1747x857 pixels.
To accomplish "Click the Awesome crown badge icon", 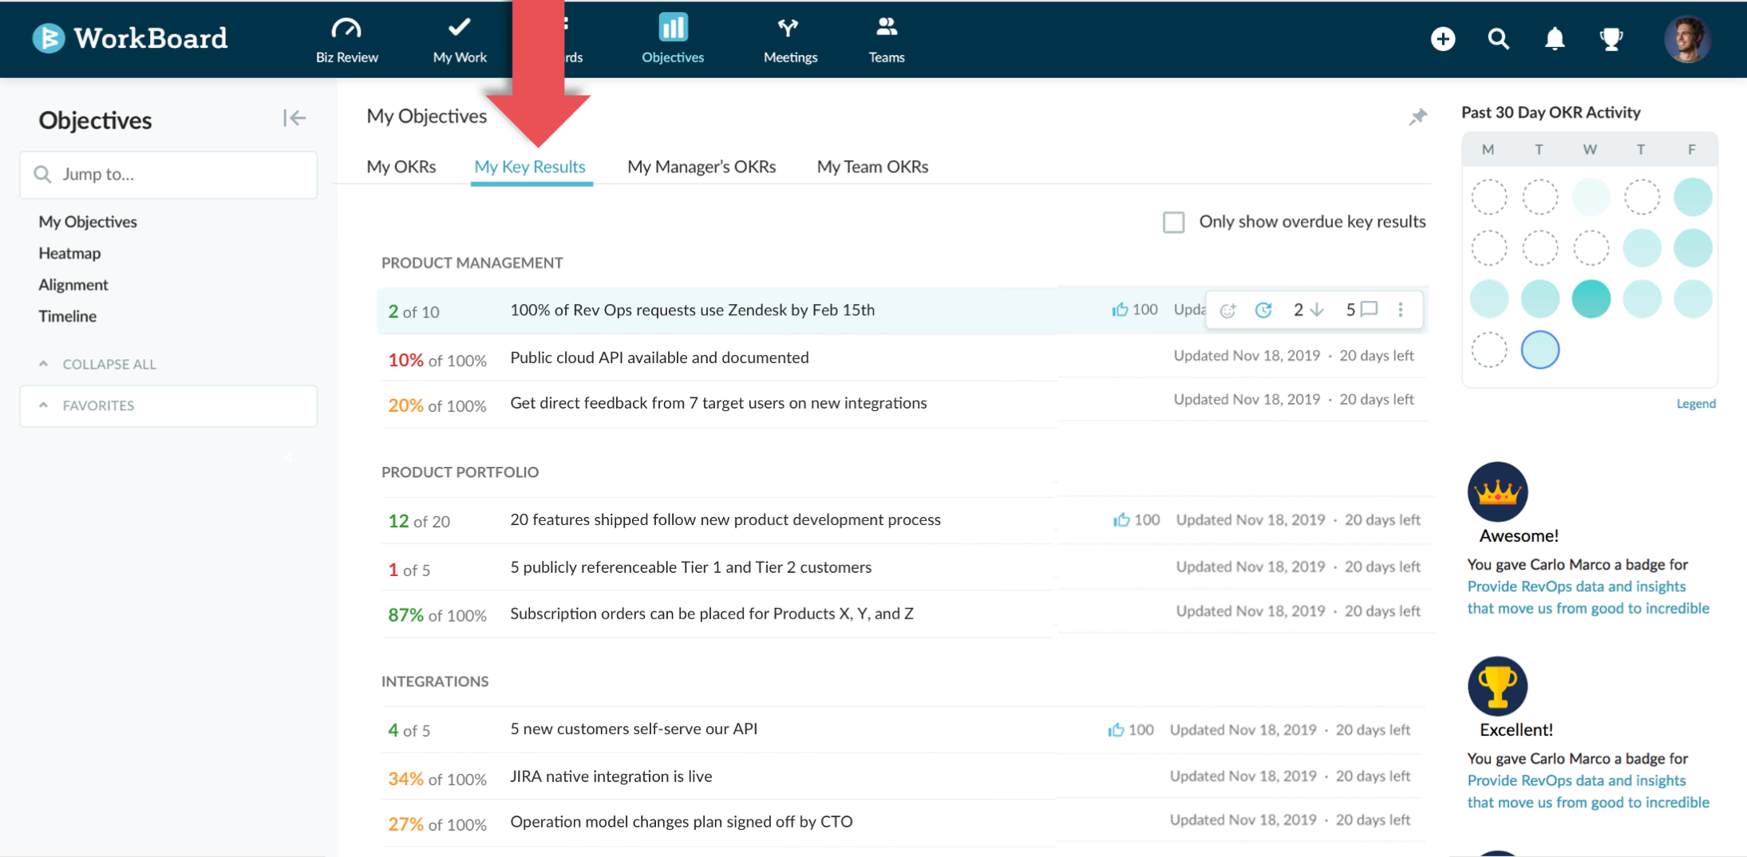I will (x=1497, y=492).
